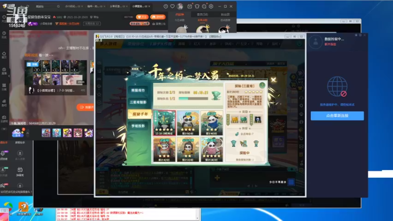Click the middle lineup slot figure

244,143
